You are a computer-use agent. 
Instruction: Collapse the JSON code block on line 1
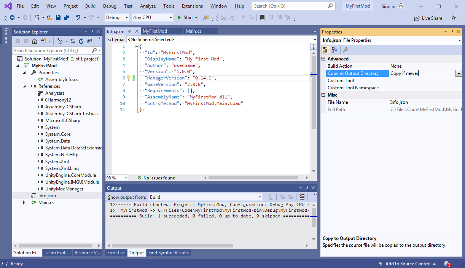[137, 46]
